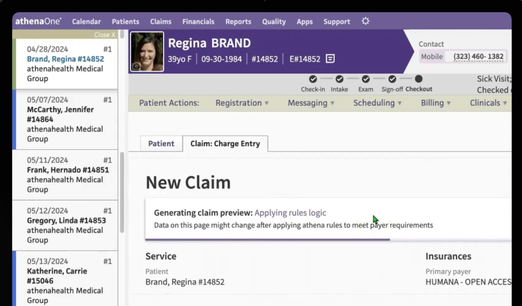
Task: Click the E#14852 identifier
Action: coord(305,59)
